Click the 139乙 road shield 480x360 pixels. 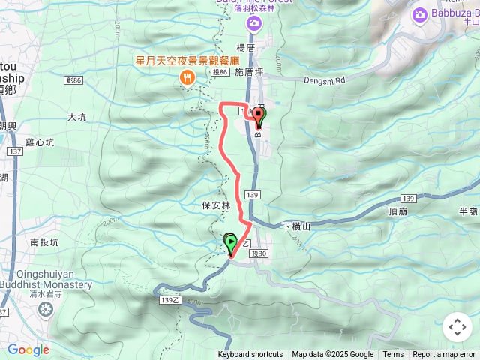170,300
